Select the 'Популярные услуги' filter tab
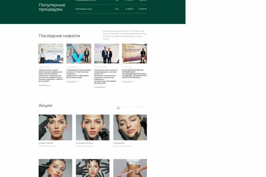This screenshot has width=266, height=177. point(139,107)
